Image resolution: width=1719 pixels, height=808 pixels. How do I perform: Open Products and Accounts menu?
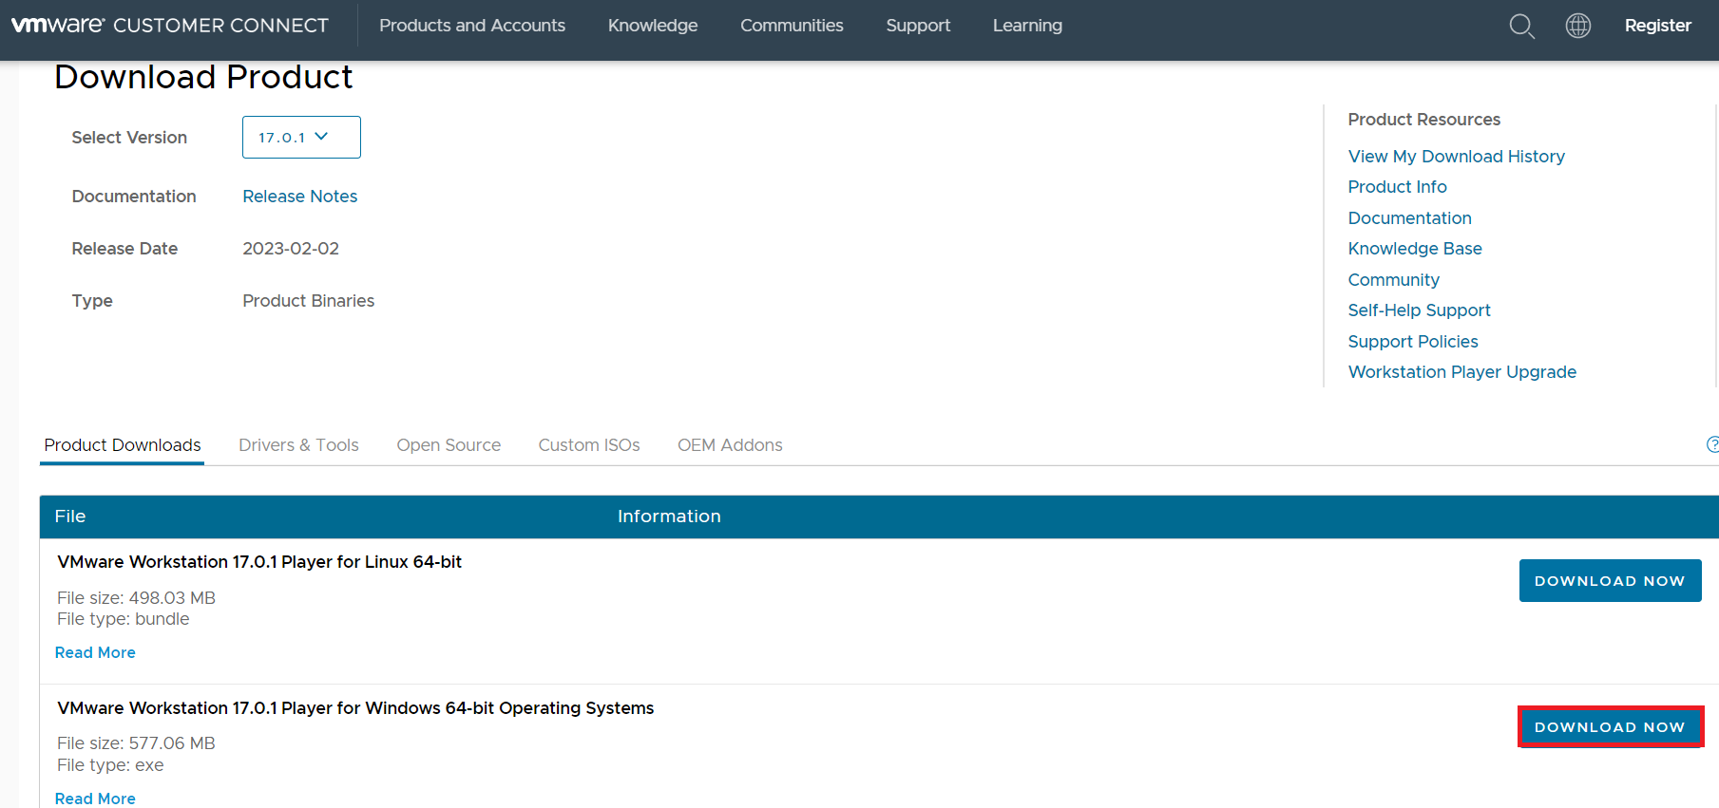[x=472, y=26]
